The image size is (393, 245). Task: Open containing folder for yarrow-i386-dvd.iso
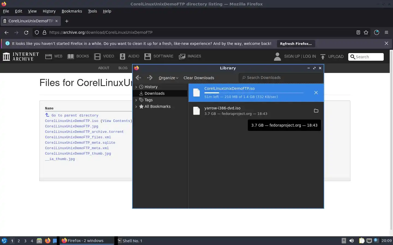(316, 111)
